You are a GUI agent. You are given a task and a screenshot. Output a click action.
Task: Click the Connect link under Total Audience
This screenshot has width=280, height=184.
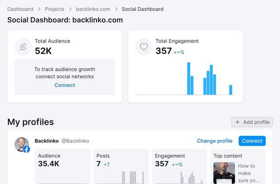click(x=65, y=85)
